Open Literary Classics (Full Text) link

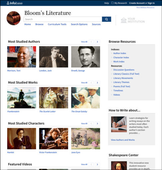126,74
